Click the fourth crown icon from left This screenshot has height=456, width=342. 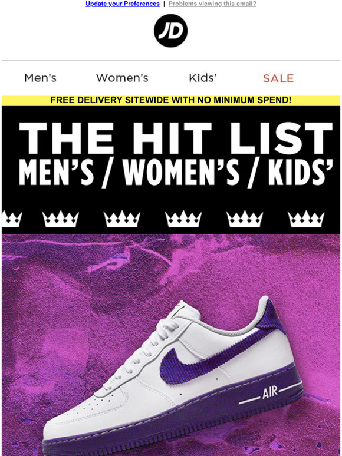point(183,219)
